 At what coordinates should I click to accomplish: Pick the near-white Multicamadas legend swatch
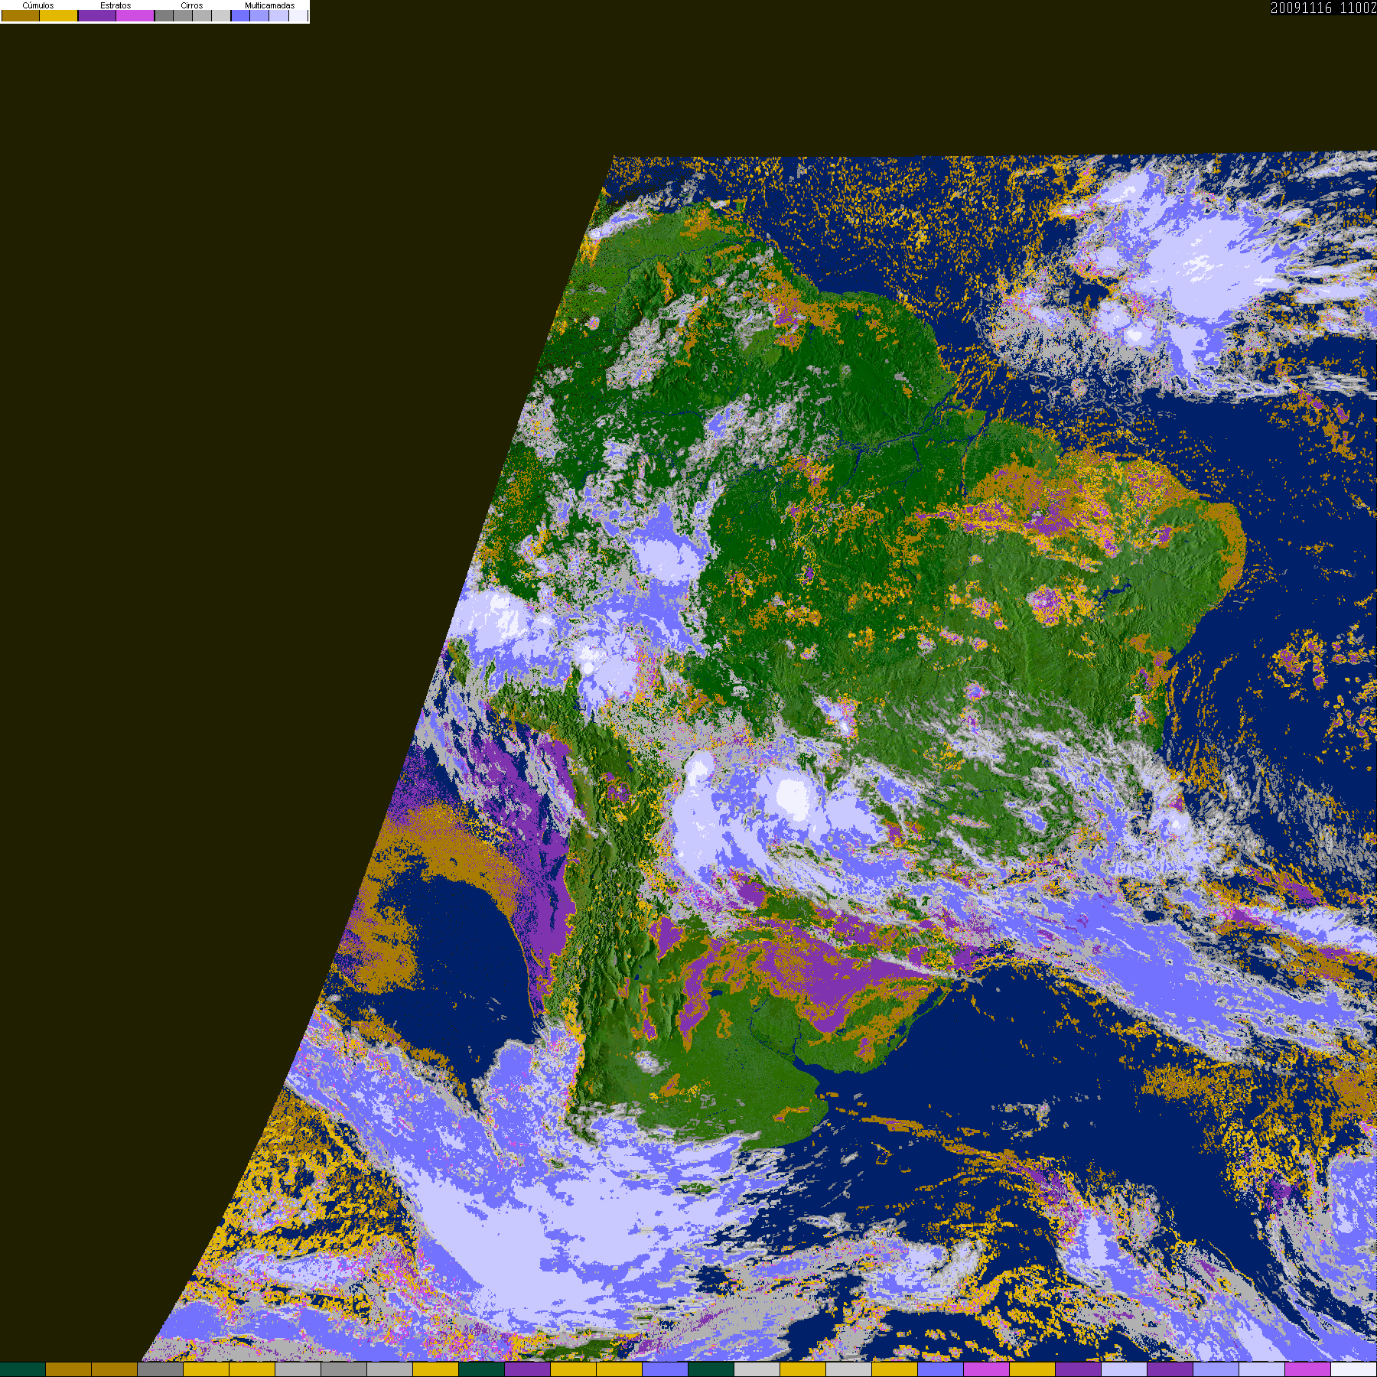tap(298, 16)
